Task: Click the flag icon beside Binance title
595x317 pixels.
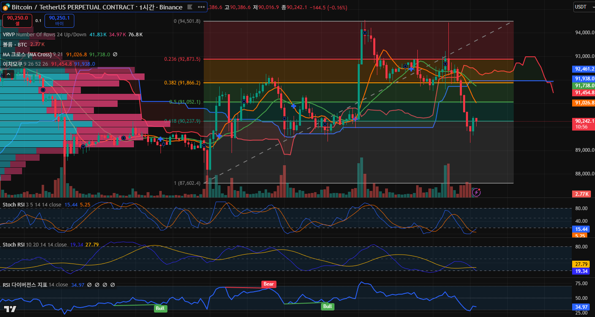Action: point(190,7)
